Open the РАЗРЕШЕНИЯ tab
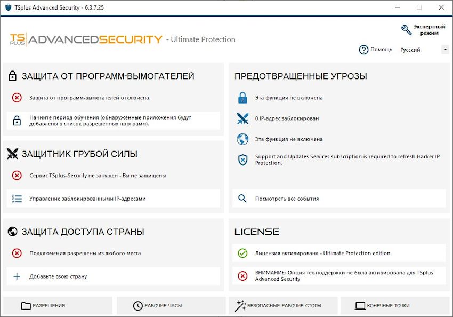Screen dimensions: 453x317 point(58,305)
